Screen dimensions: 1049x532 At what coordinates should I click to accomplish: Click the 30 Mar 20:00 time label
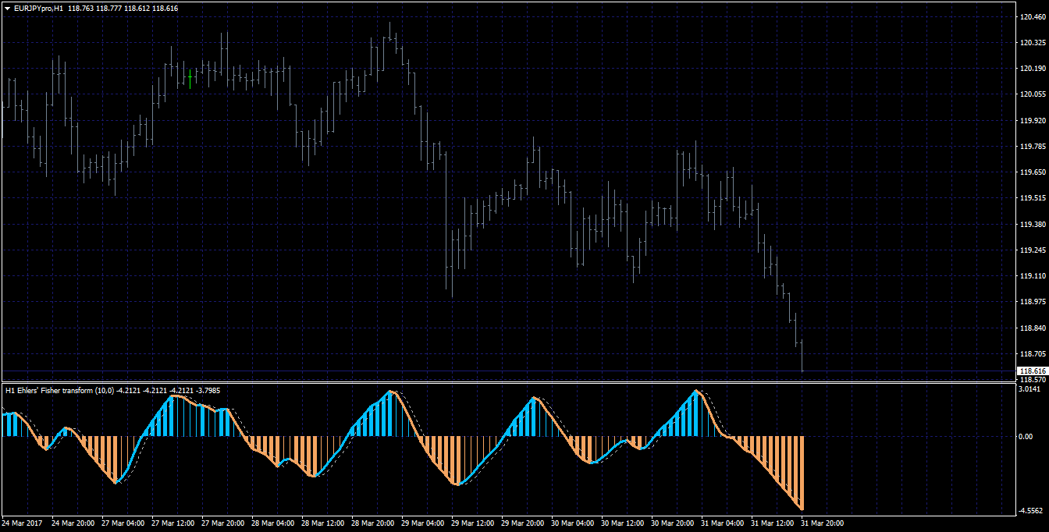click(674, 523)
